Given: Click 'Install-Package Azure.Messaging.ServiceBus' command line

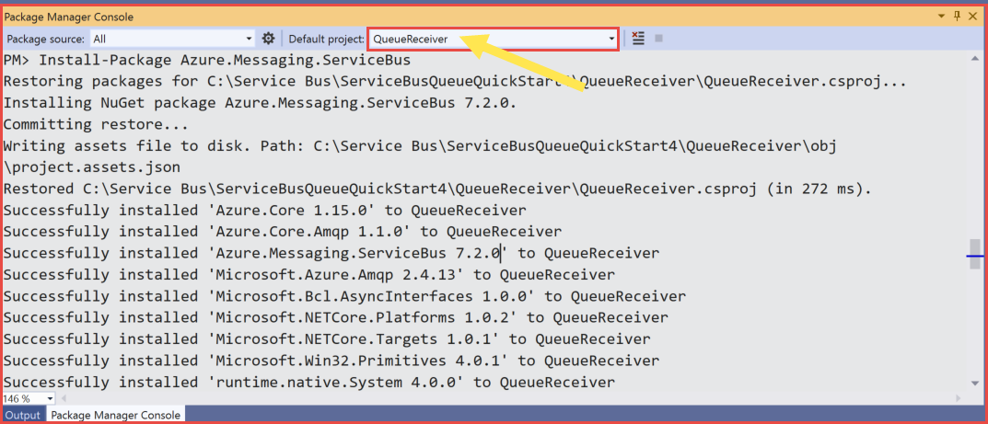Looking at the screenshot, I should pyautogui.click(x=206, y=61).
